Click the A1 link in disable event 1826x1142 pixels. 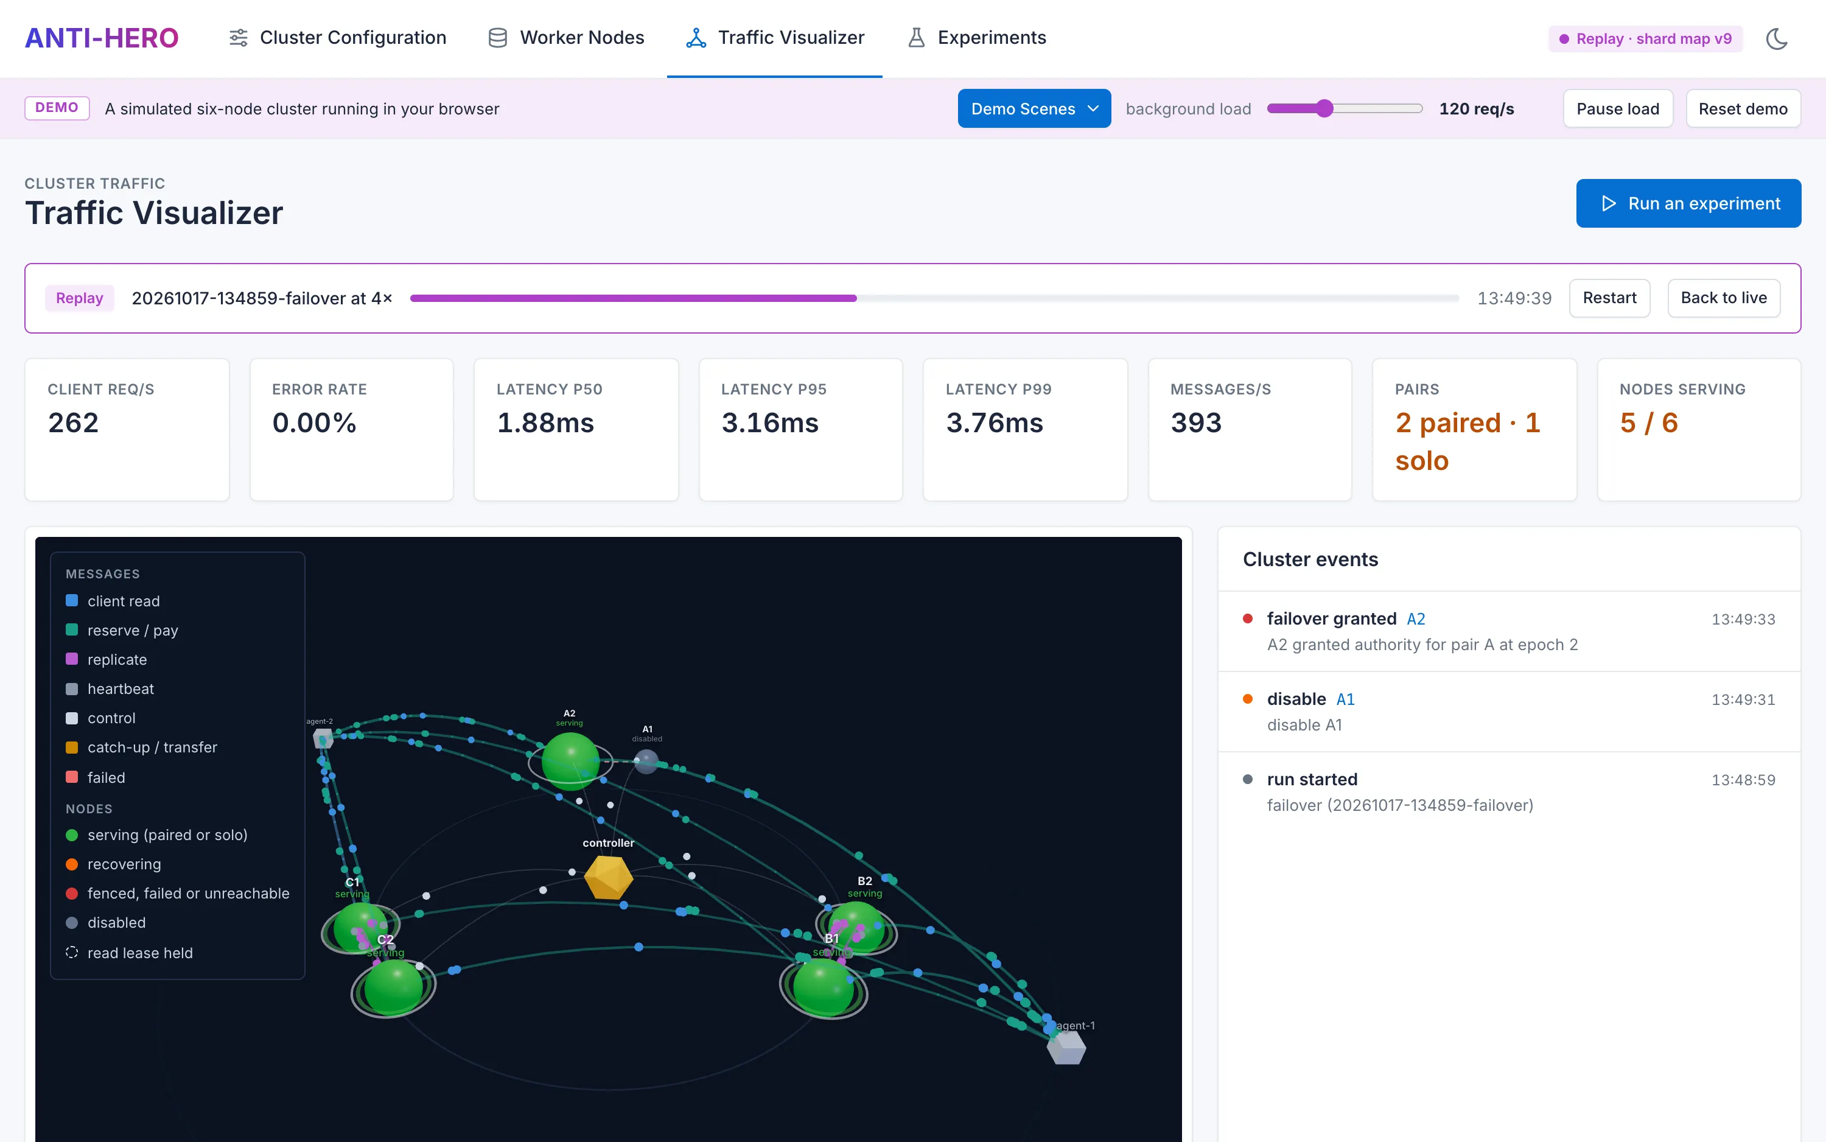(x=1346, y=699)
